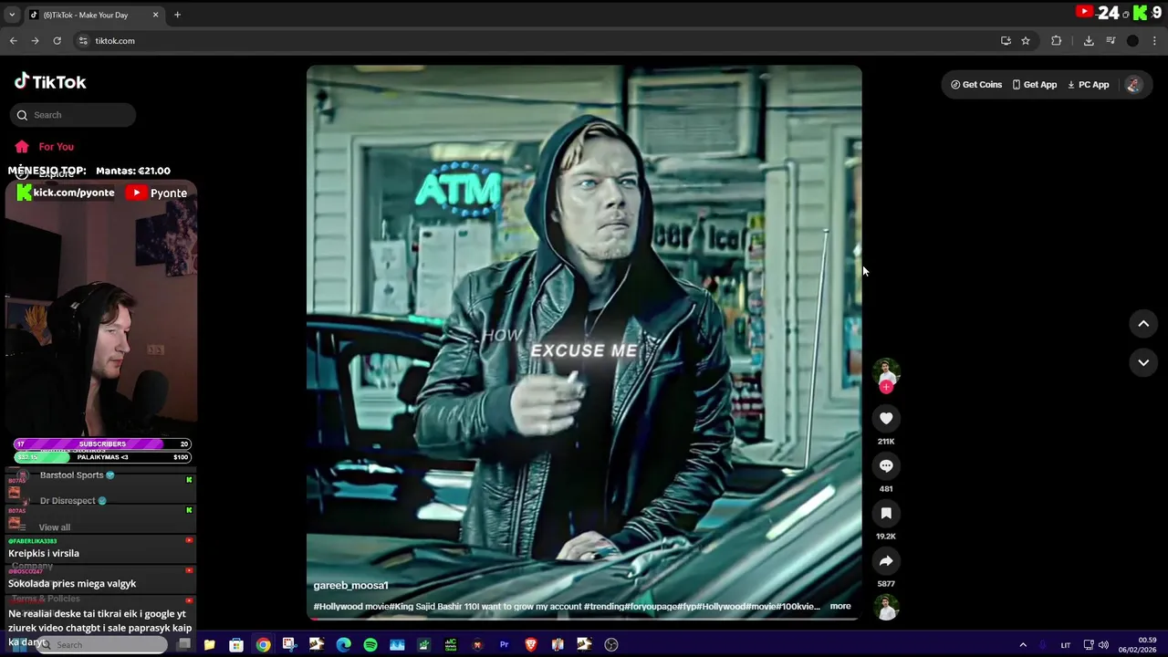This screenshot has width=1168, height=657.
Task: Open OBS Studio from taskbar
Action: pos(611,645)
